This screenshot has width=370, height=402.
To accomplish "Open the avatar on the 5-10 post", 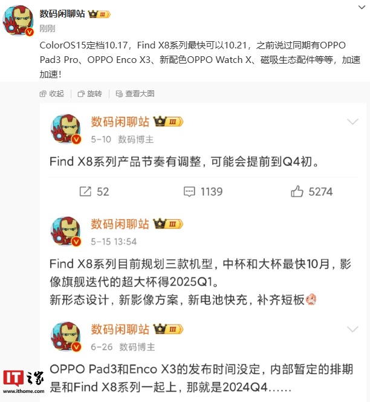I will (66, 129).
